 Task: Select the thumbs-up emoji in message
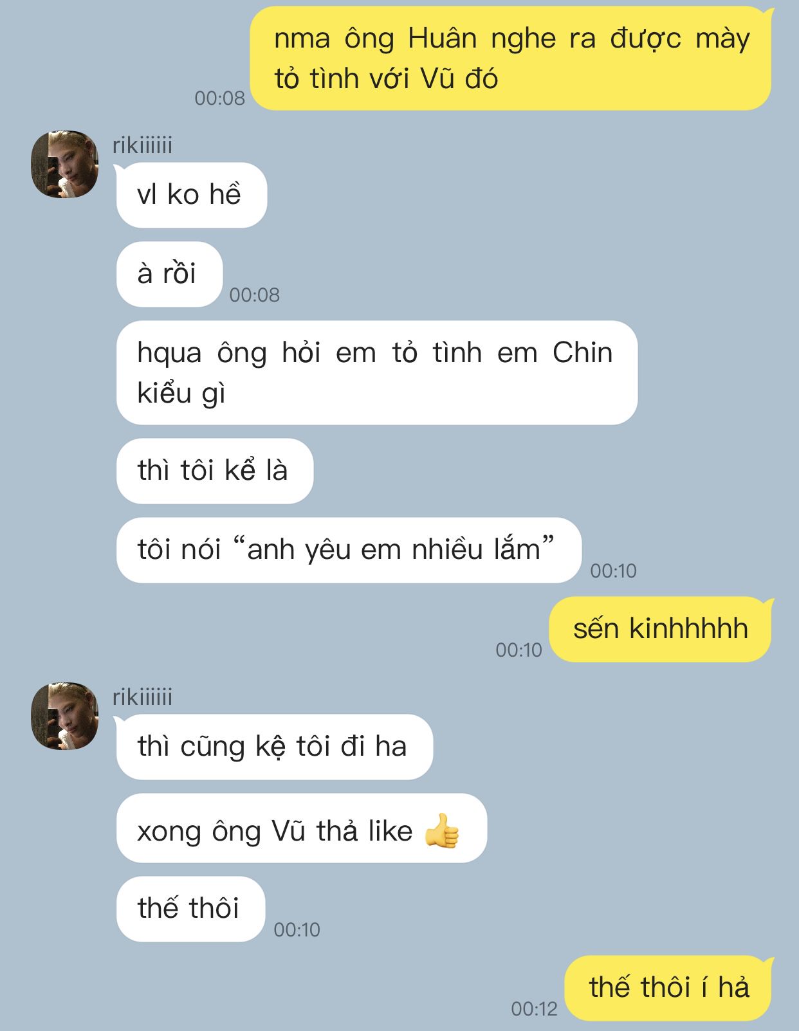click(x=442, y=830)
